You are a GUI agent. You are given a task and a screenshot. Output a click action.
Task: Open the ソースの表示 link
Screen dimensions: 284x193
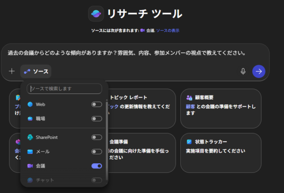[x=168, y=31]
